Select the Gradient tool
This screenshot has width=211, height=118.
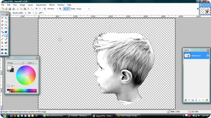click(x=6, y=32)
